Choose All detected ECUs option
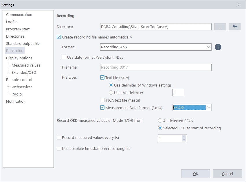Viewport: 246px width, 182px height. pos(160,121)
